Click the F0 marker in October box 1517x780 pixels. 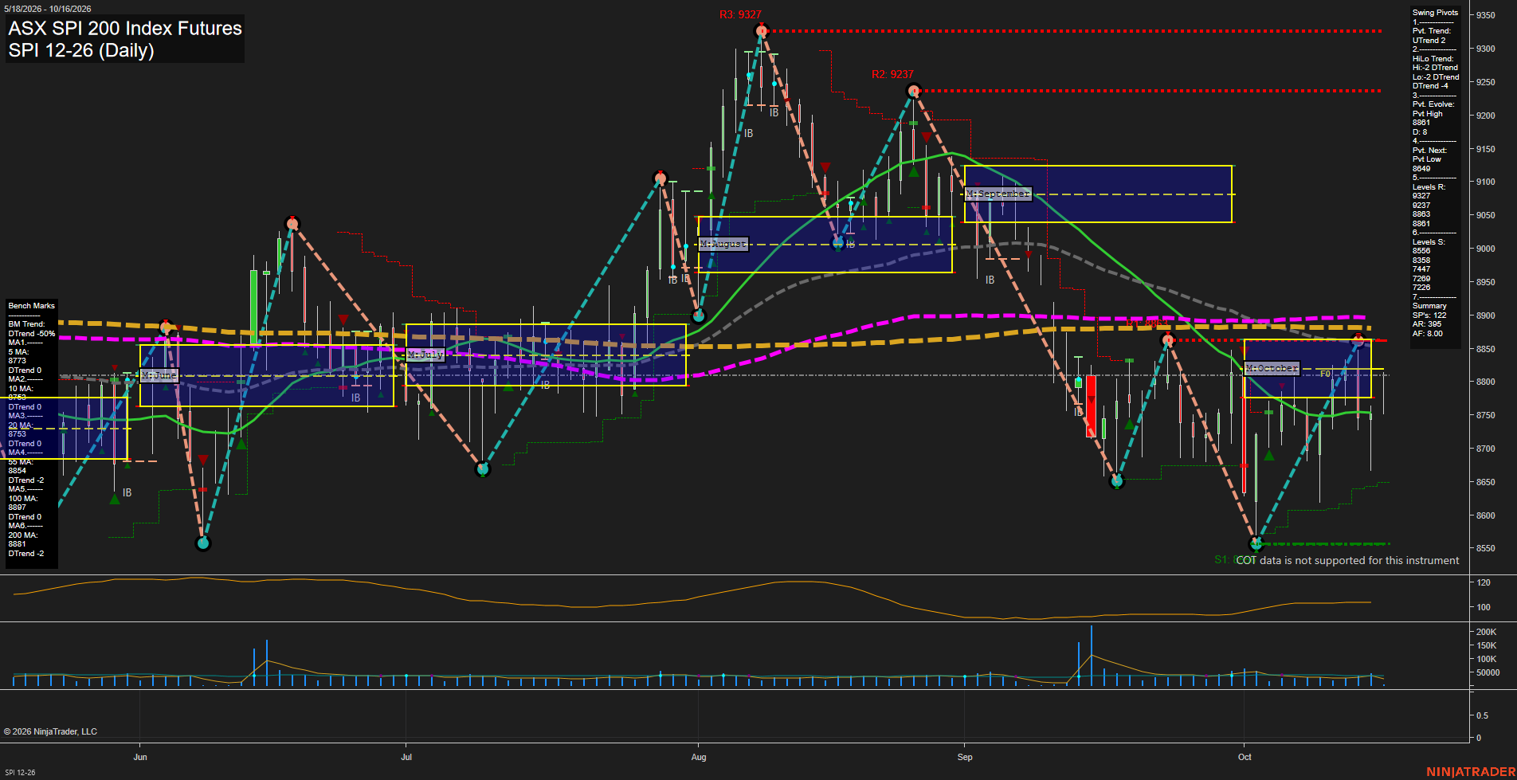point(1325,374)
